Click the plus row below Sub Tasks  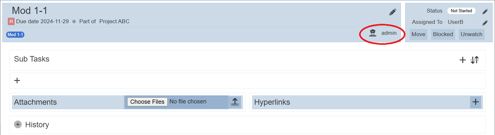pos(18,81)
